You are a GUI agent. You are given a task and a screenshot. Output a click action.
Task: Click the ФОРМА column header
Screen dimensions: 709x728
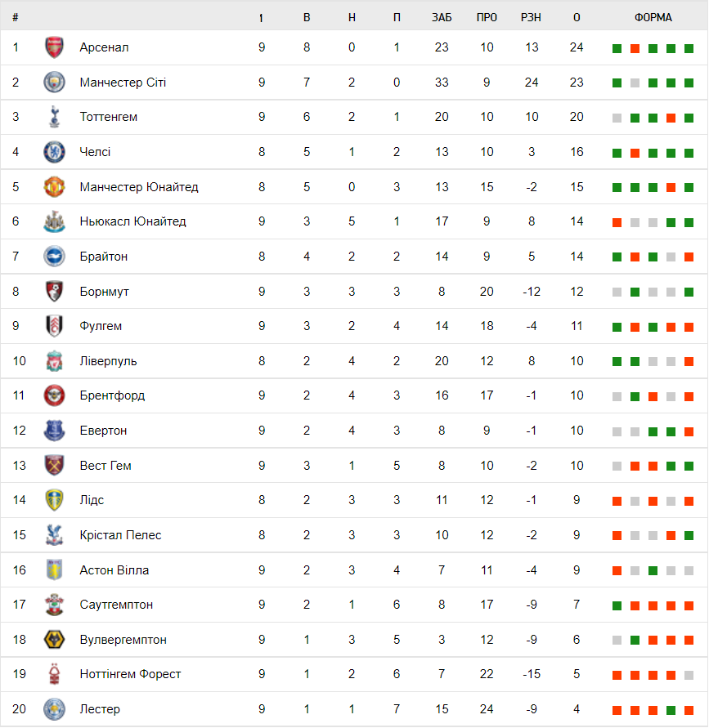[653, 18]
